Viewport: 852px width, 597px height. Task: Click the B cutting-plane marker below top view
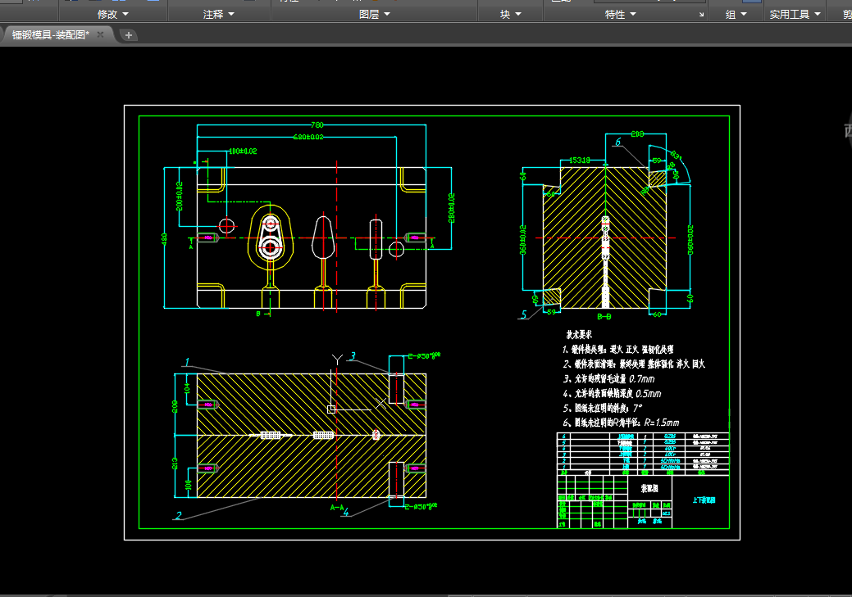pyautogui.click(x=258, y=314)
